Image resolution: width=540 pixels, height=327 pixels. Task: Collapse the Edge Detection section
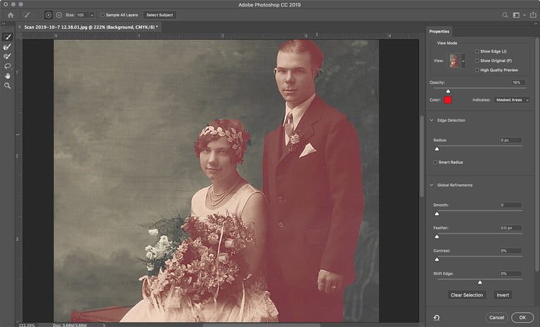point(432,120)
